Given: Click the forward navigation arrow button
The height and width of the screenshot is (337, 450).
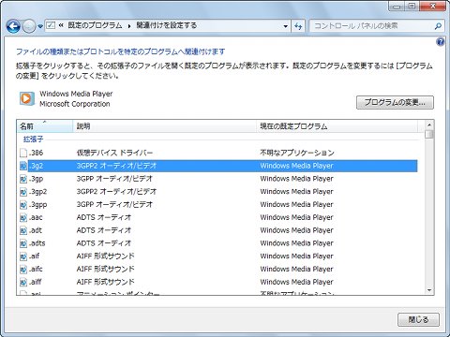Looking at the screenshot, I should [x=29, y=26].
